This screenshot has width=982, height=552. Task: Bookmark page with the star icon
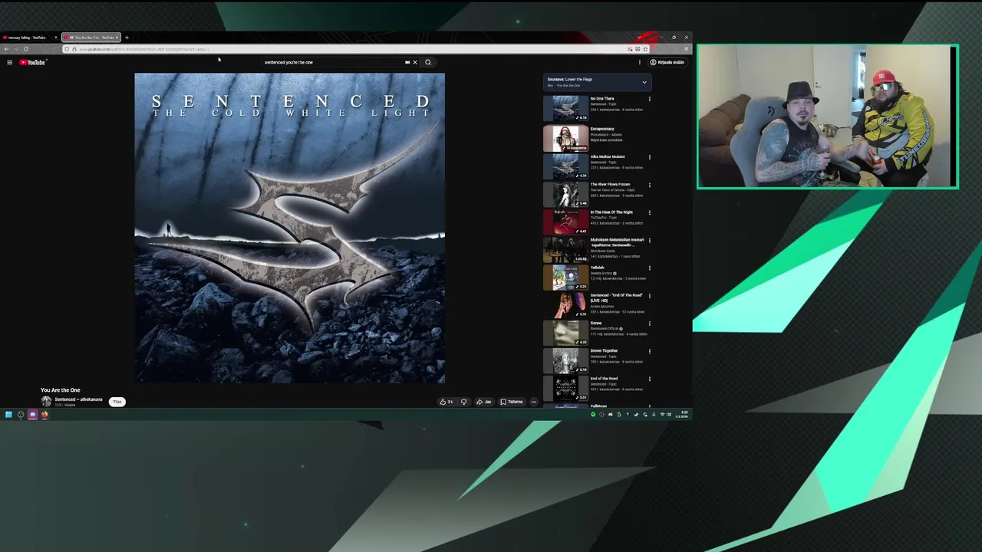pyautogui.click(x=645, y=49)
